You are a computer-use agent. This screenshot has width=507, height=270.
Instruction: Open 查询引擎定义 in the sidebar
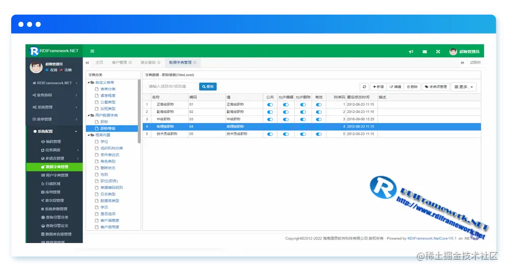(x=54, y=225)
